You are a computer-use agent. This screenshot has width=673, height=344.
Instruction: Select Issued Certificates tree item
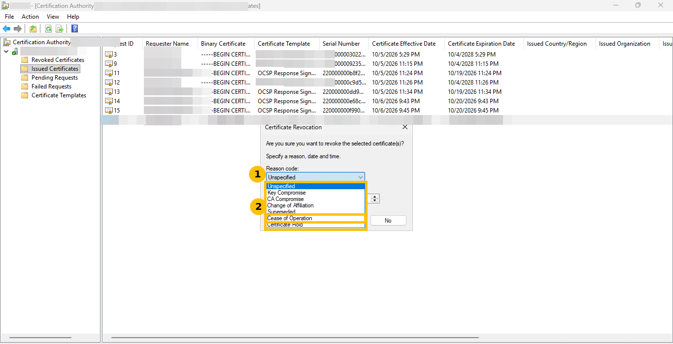coord(55,69)
